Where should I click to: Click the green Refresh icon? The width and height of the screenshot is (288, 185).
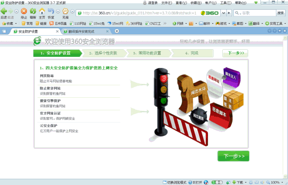click(x=33, y=12)
